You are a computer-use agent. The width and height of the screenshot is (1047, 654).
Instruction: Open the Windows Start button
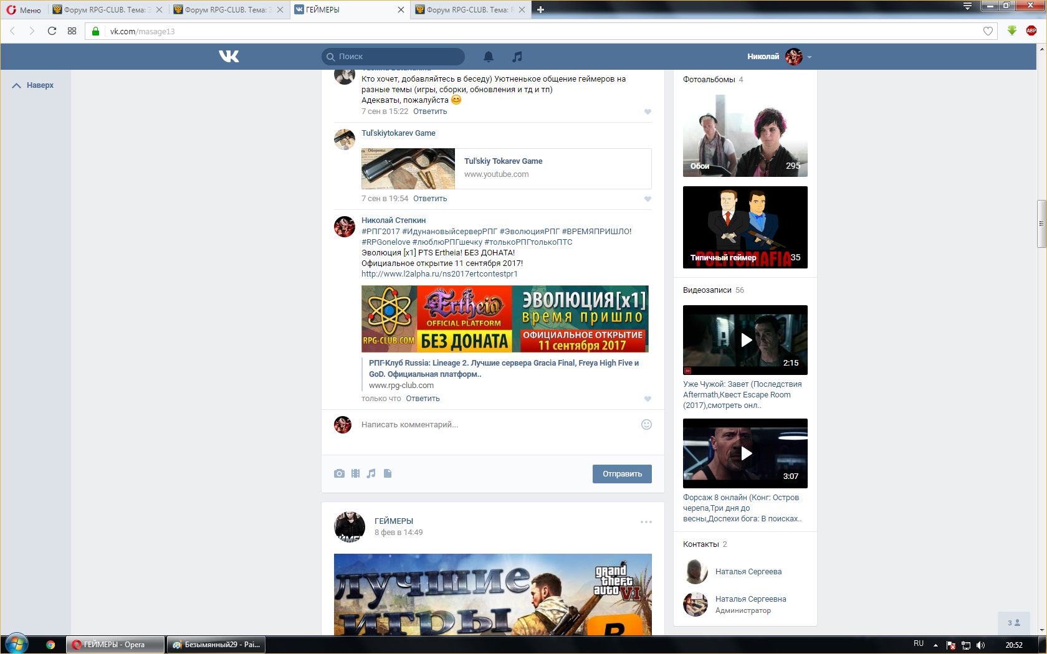(x=16, y=644)
